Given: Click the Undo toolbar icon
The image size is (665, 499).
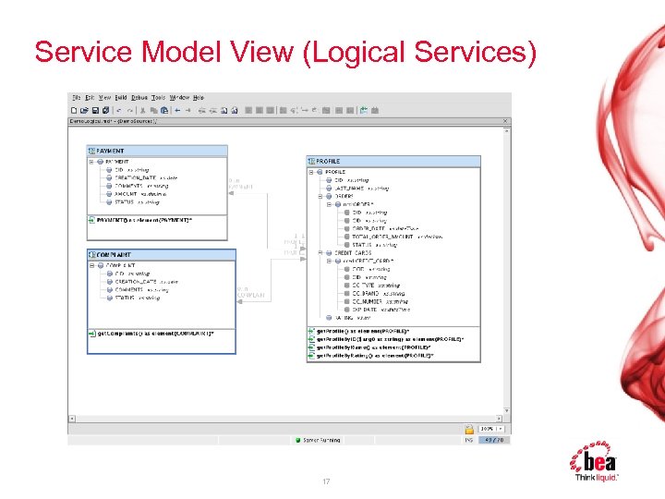Looking at the screenshot, I should [119, 111].
